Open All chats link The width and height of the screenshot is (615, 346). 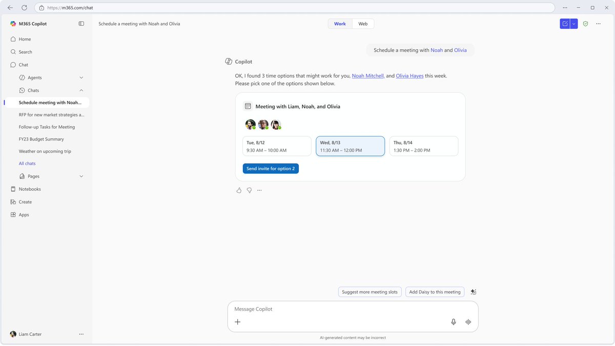[x=27, y=164]
